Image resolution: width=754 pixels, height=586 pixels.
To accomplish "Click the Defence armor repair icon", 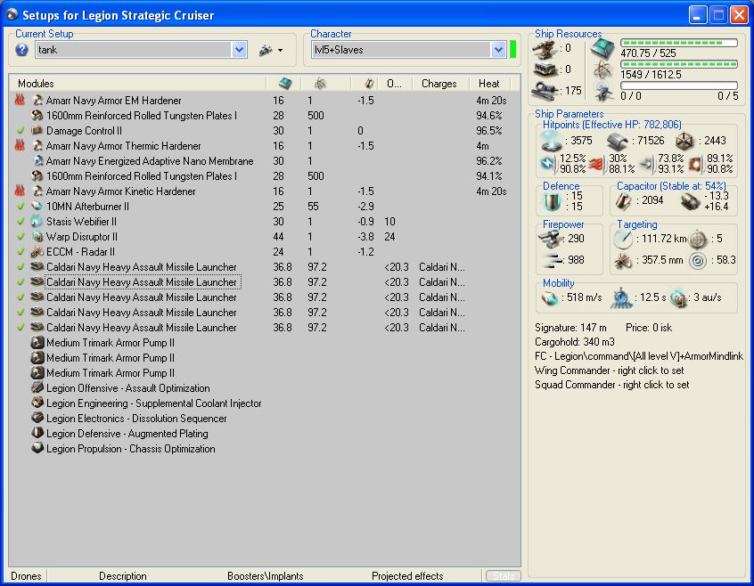I will point(552,201).
